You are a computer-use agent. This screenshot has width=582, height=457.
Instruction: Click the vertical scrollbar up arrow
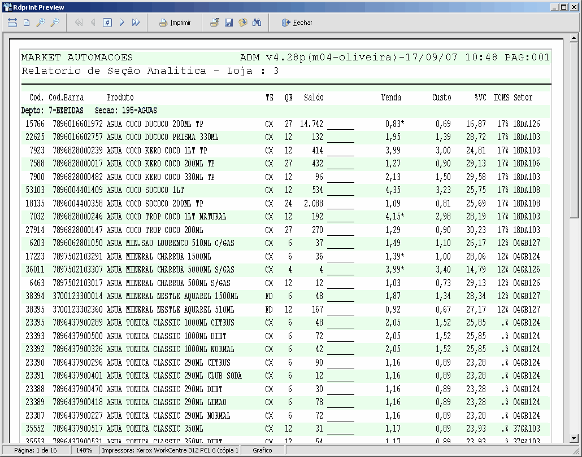(x=574, y=38)
